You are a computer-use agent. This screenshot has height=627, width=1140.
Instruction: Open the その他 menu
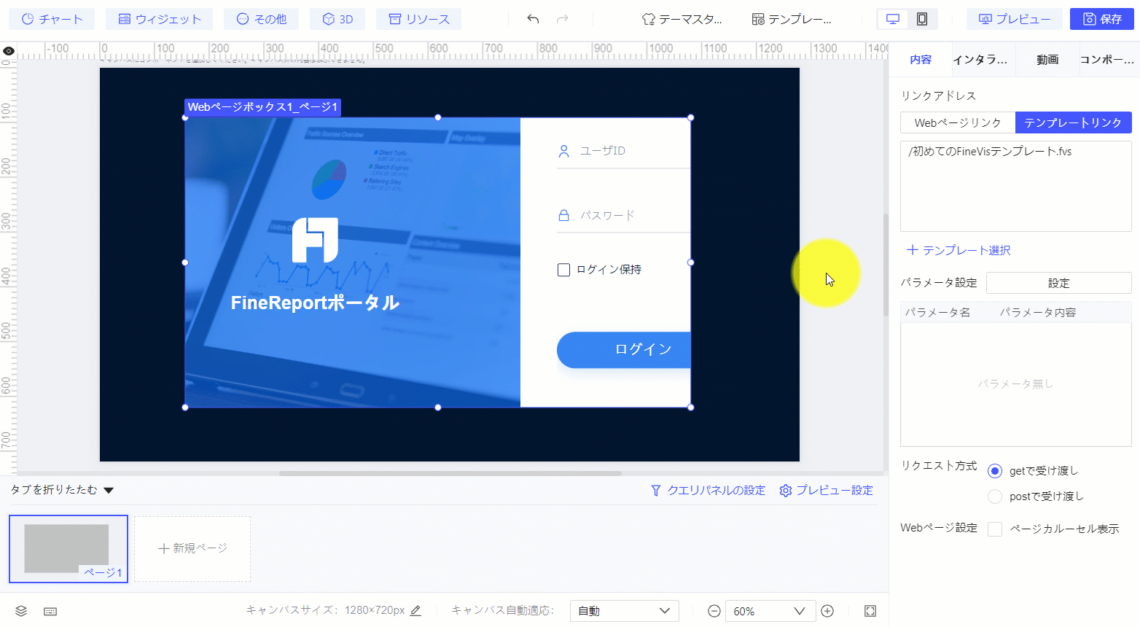[262, 19]
